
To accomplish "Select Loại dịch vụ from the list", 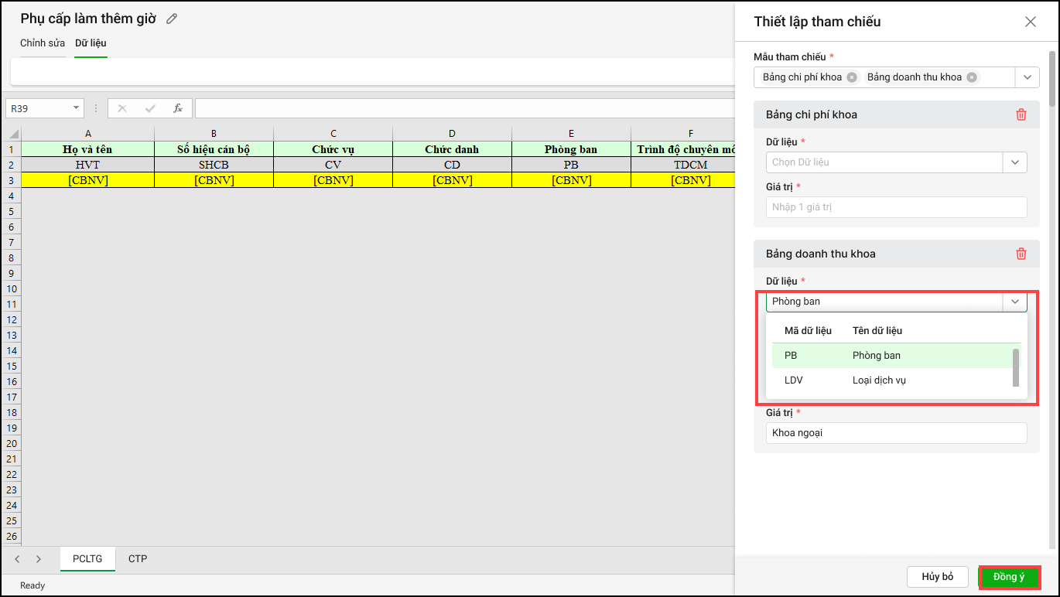I will coord(879,380).
